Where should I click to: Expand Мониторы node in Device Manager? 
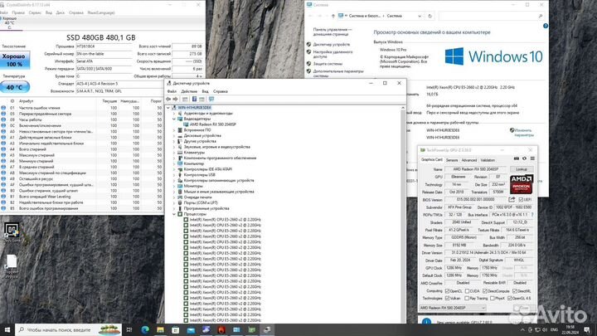(x=174, y=186)
